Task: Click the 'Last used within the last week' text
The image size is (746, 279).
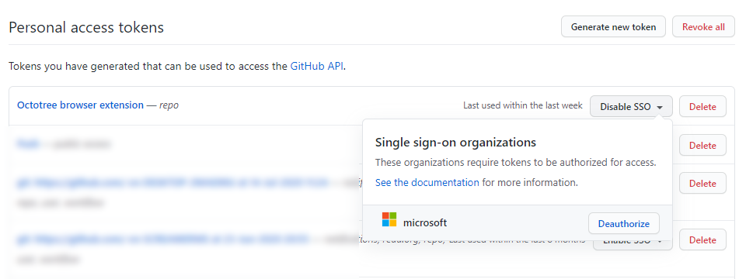Action: tap(523, 105)
